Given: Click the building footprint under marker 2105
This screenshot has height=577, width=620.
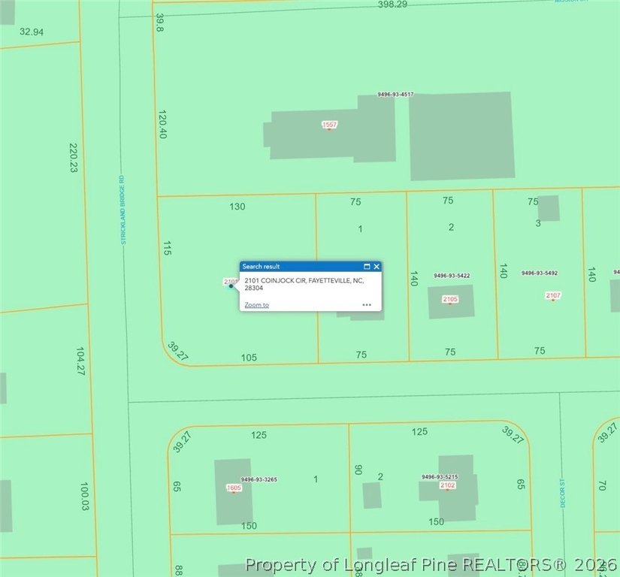Looking at the screenshot, I should [x=451, y=301].
